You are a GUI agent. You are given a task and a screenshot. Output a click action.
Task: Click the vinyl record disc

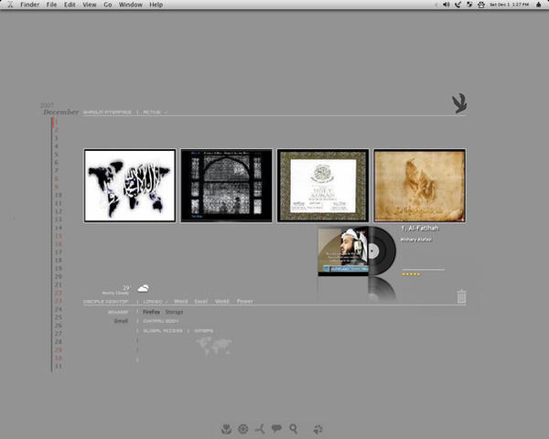[x=382, y=251]
